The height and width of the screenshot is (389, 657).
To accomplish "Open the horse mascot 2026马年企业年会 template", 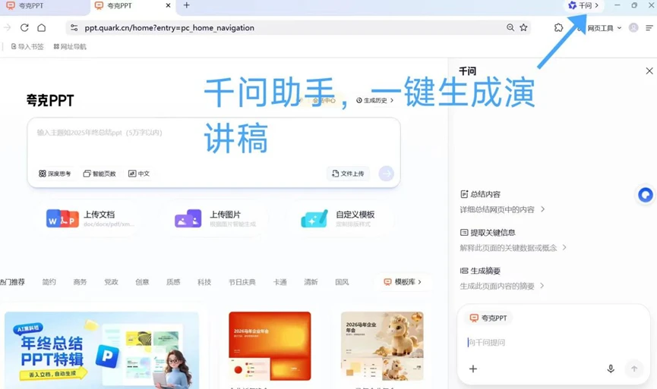I will [382, 346].
